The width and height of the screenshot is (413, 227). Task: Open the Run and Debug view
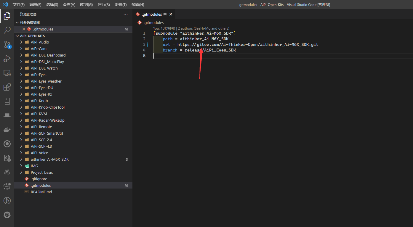(x=7, y=59)
